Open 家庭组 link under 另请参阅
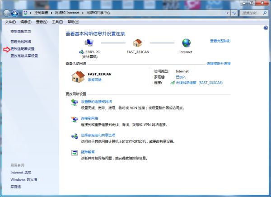 tap(15, 187)
